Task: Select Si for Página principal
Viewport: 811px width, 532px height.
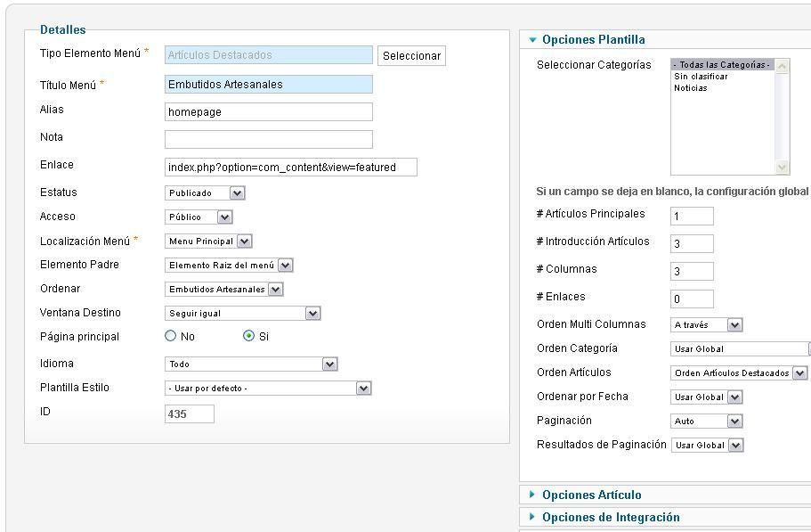Action: coord(248,336)
